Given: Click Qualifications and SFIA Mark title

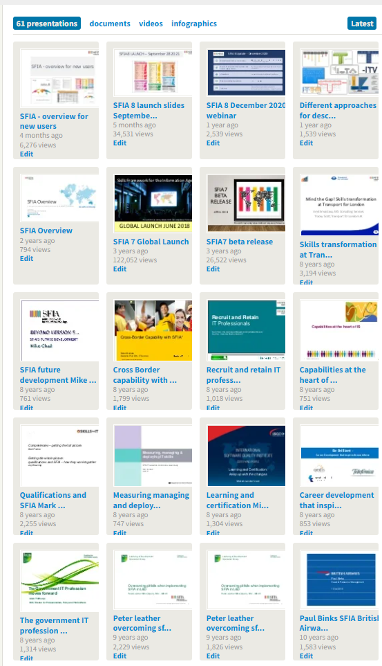Looking at the screenshot, I should point(53,501).
